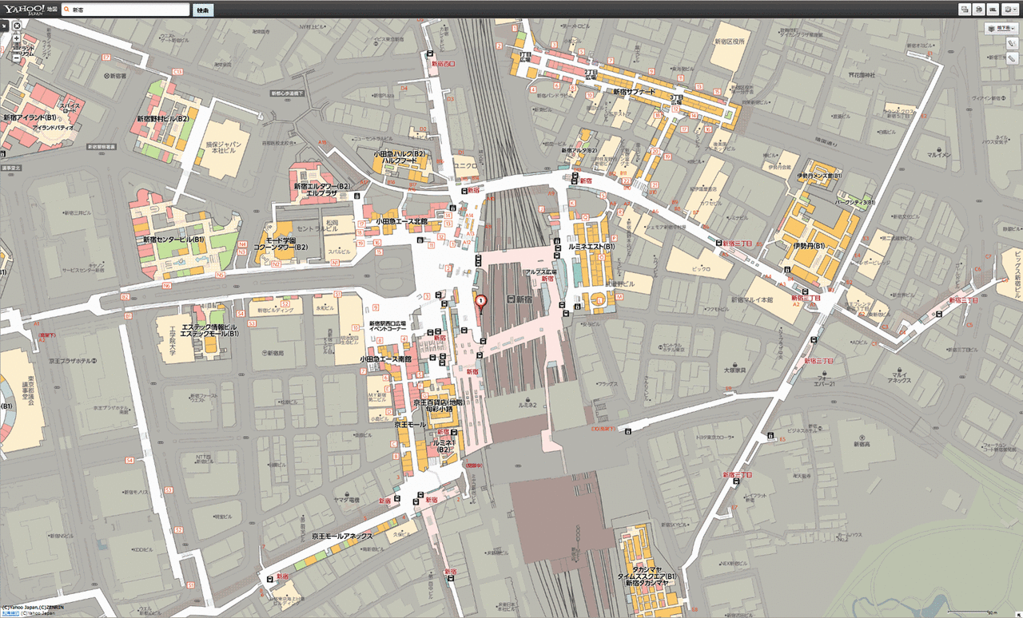
Task: Click the 新宿区役所 label
Action: [x=729, y=42]
